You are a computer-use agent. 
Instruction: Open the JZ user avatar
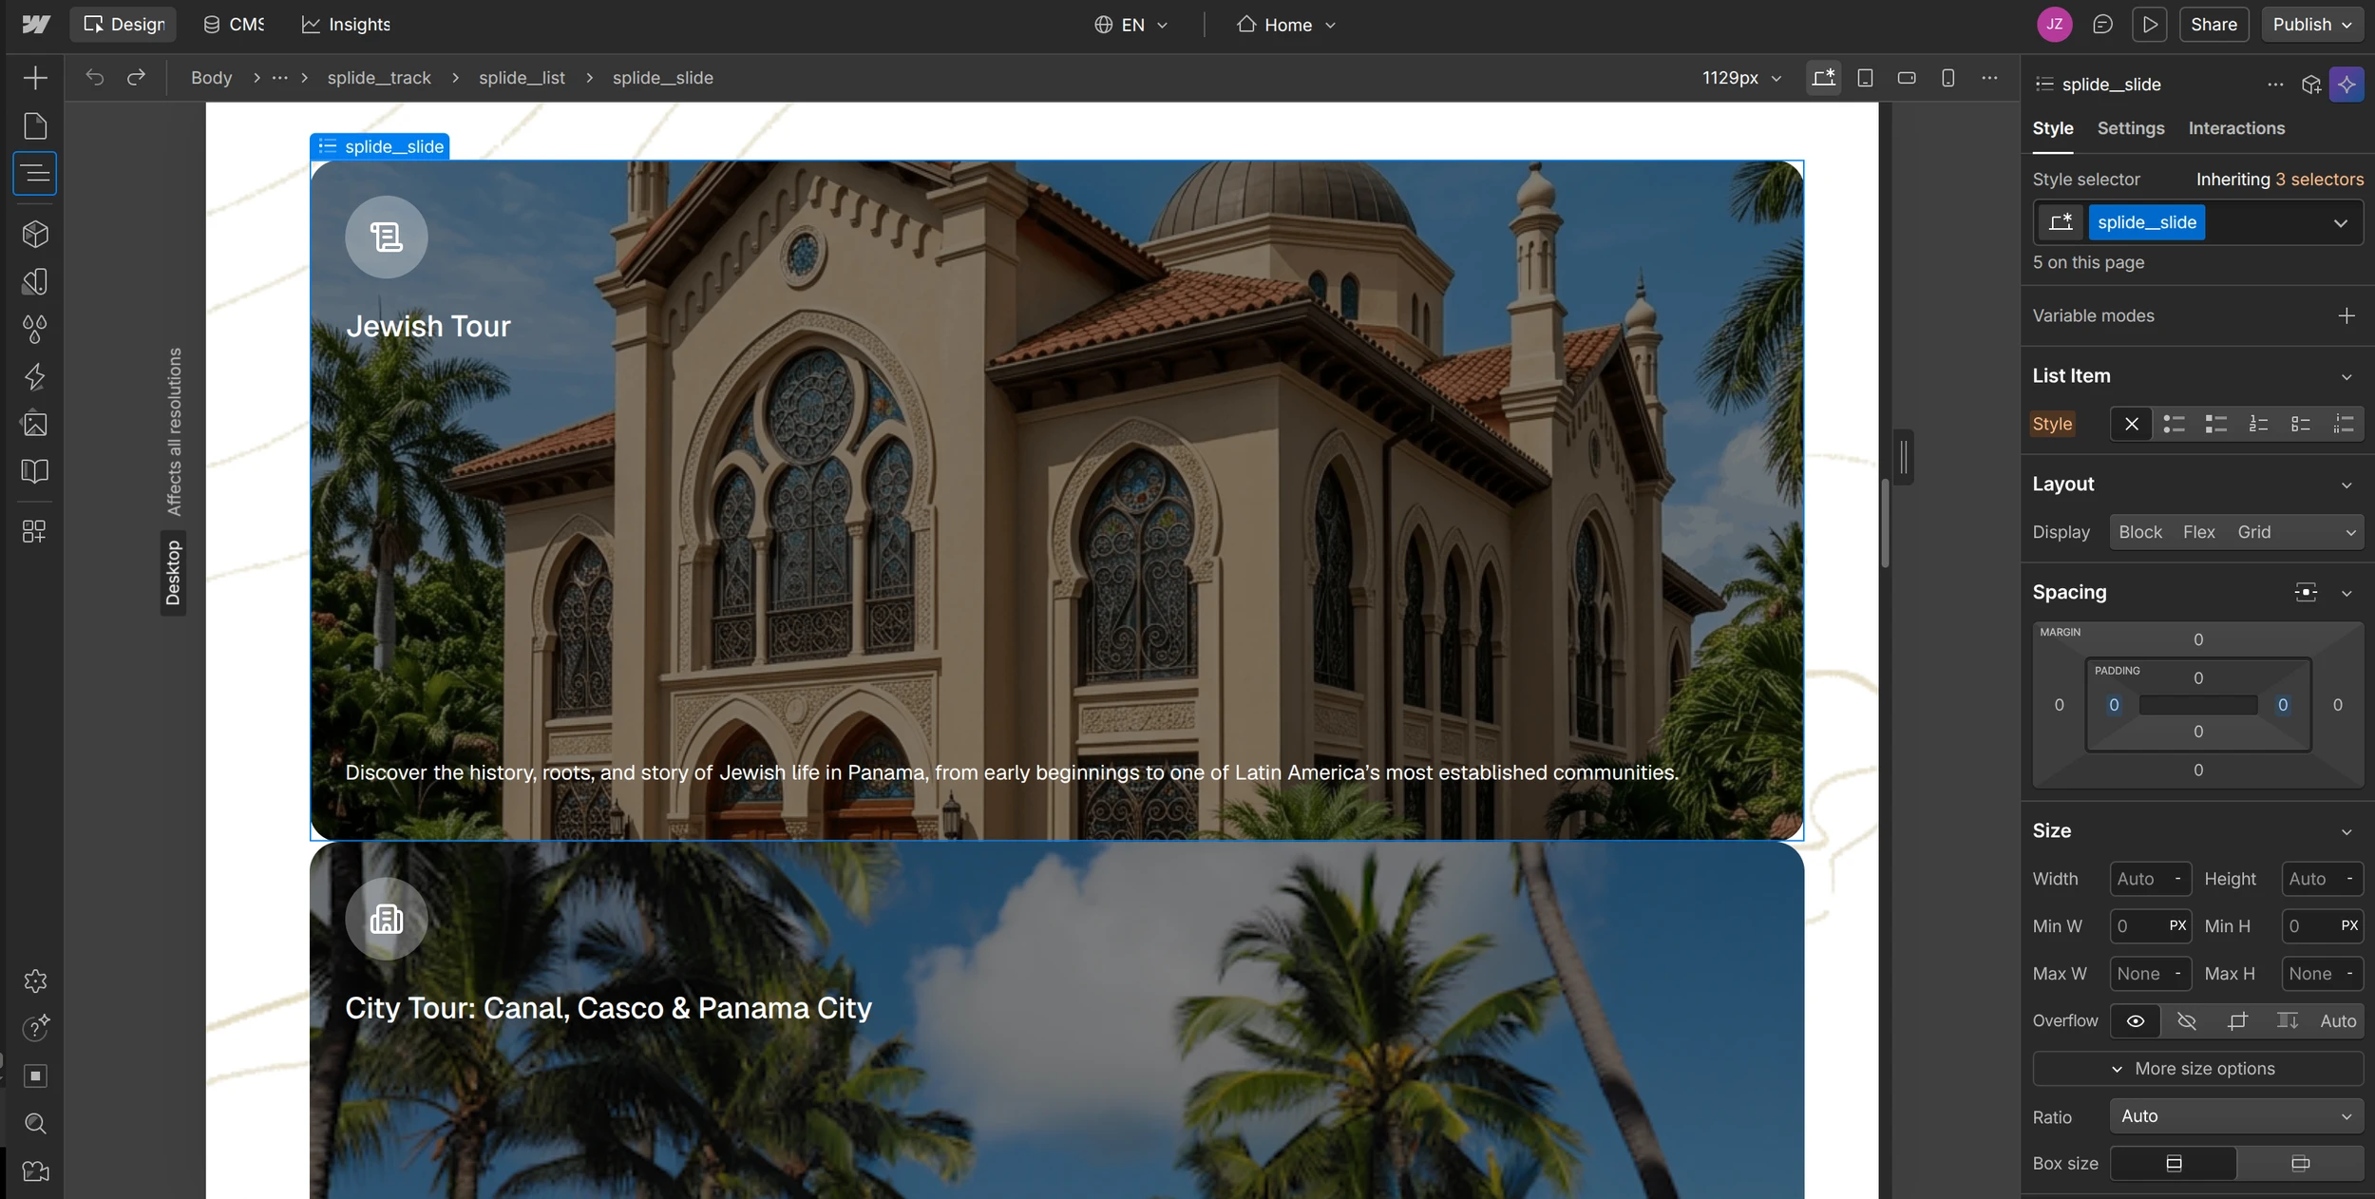[2055, 25]
